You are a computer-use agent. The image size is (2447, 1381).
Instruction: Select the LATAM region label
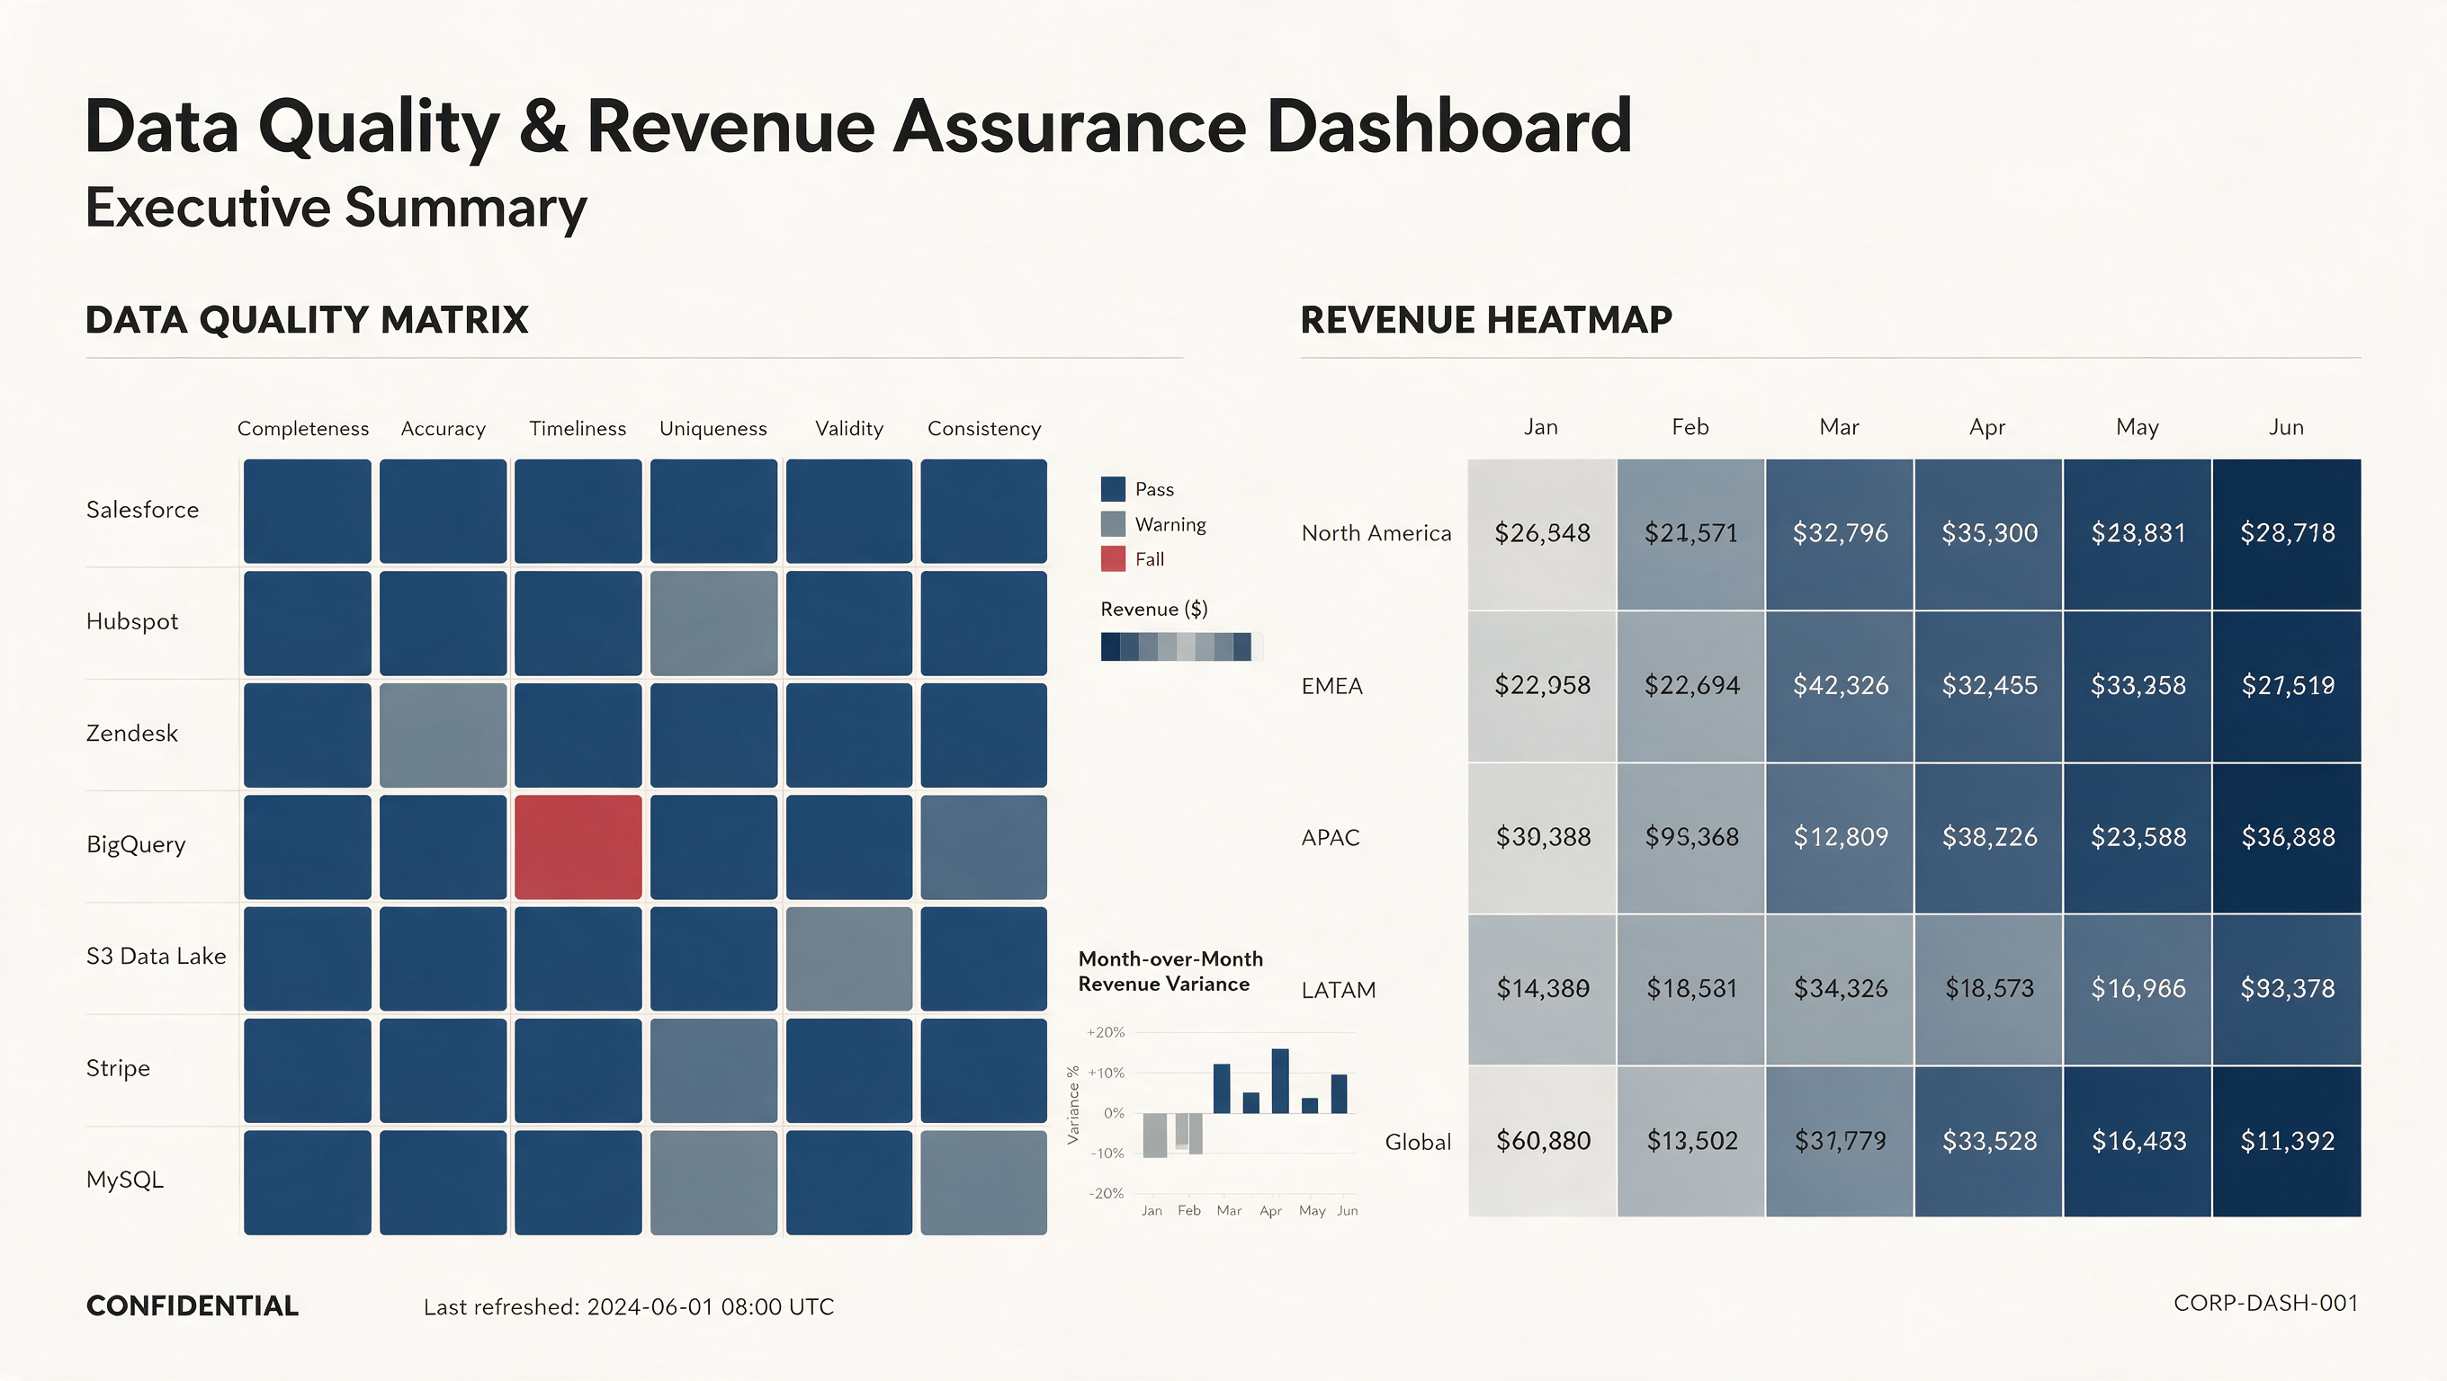tap(1339, 990)
